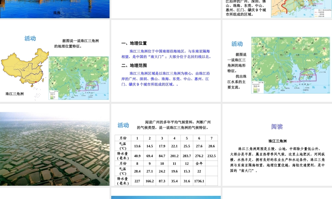This screenshot has width=332, height=199.
Task: Click the partial transport map in the top-right slide
Action: point(301,9)
